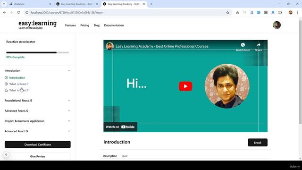Click the Introduction lesson heading
302x170 pixels.
pyautogui.click(x=117, y=142)
